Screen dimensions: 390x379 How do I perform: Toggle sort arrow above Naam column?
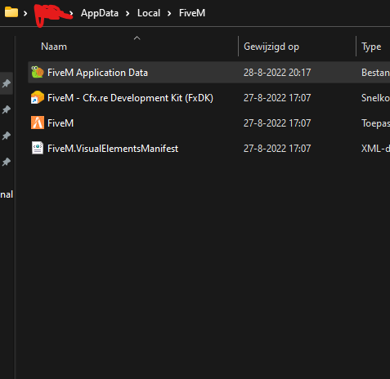(x=137, y=38)
